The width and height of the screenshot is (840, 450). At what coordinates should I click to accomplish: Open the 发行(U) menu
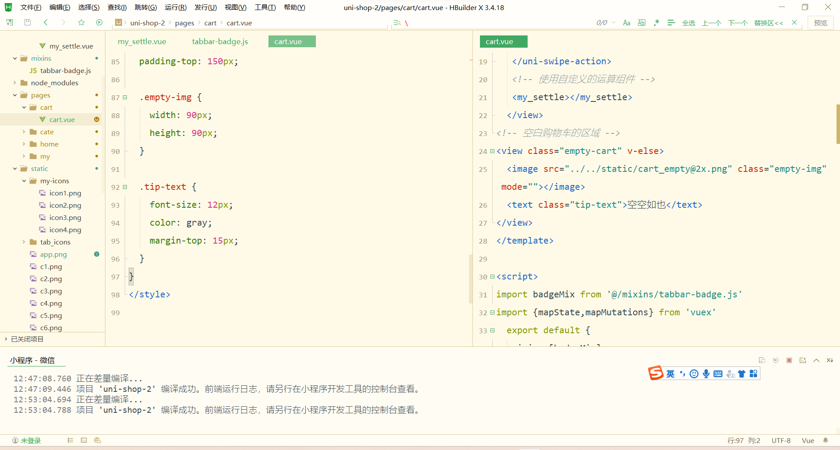pos(206,7)
